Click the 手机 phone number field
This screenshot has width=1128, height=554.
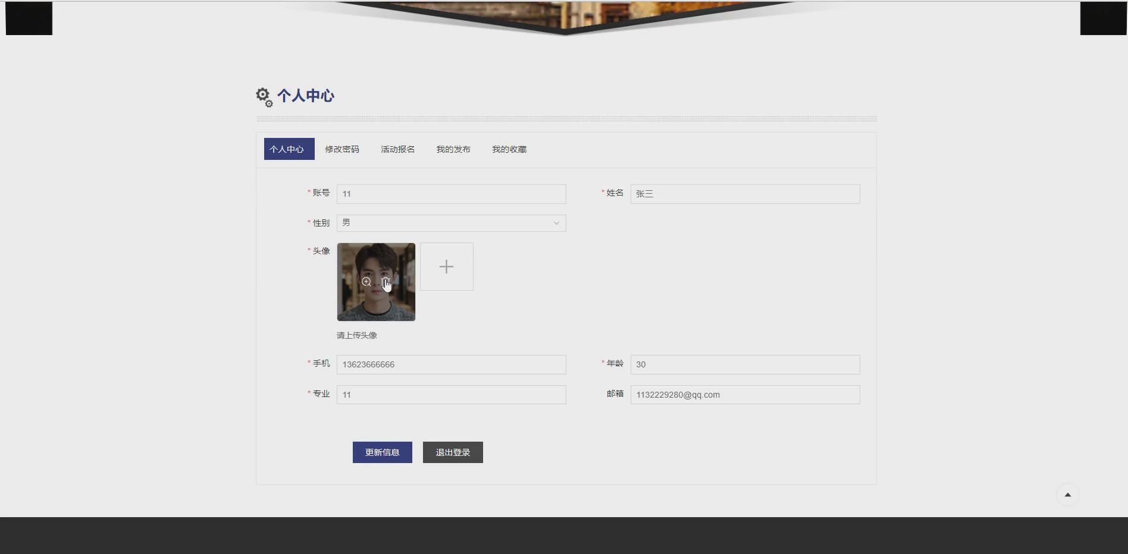coord(451,364)
